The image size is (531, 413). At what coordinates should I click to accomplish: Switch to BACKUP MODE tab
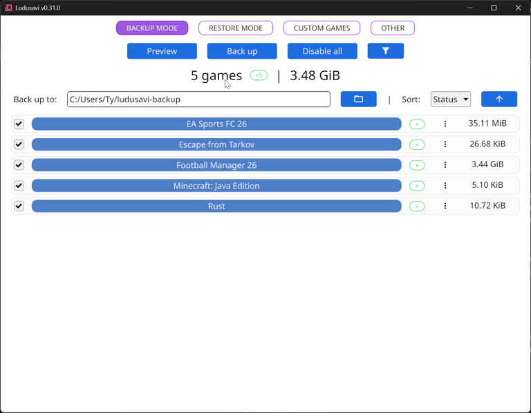tap(152, 28)
